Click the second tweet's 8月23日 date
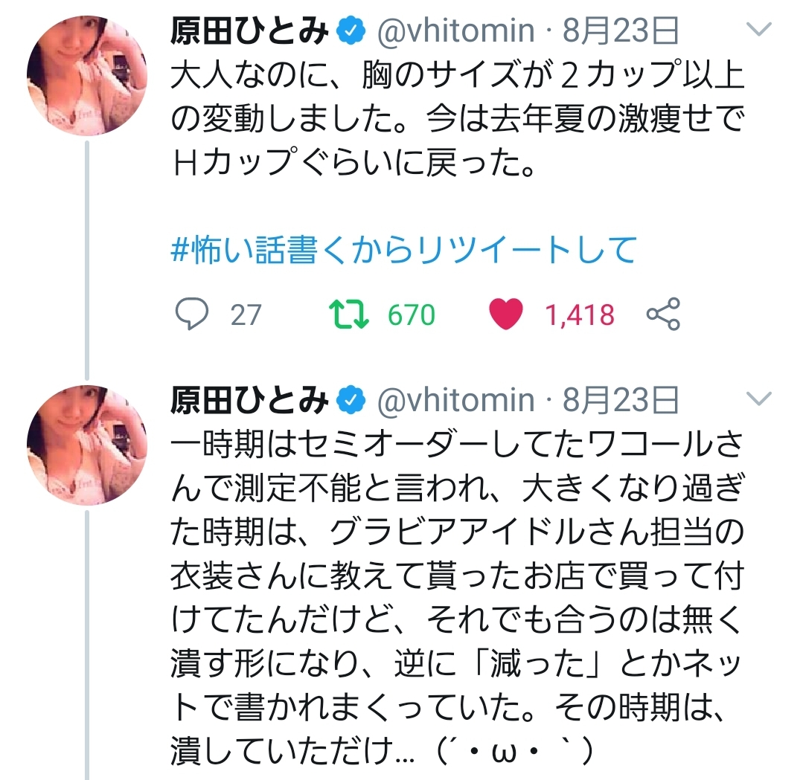The image size is (803, 780). [x=621, y=401]
